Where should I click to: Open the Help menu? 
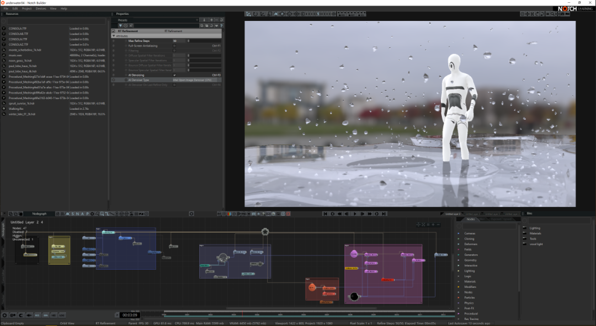coord(64,8)
